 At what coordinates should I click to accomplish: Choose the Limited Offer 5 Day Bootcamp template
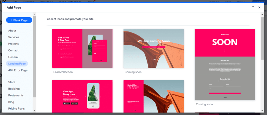[154, 96]
